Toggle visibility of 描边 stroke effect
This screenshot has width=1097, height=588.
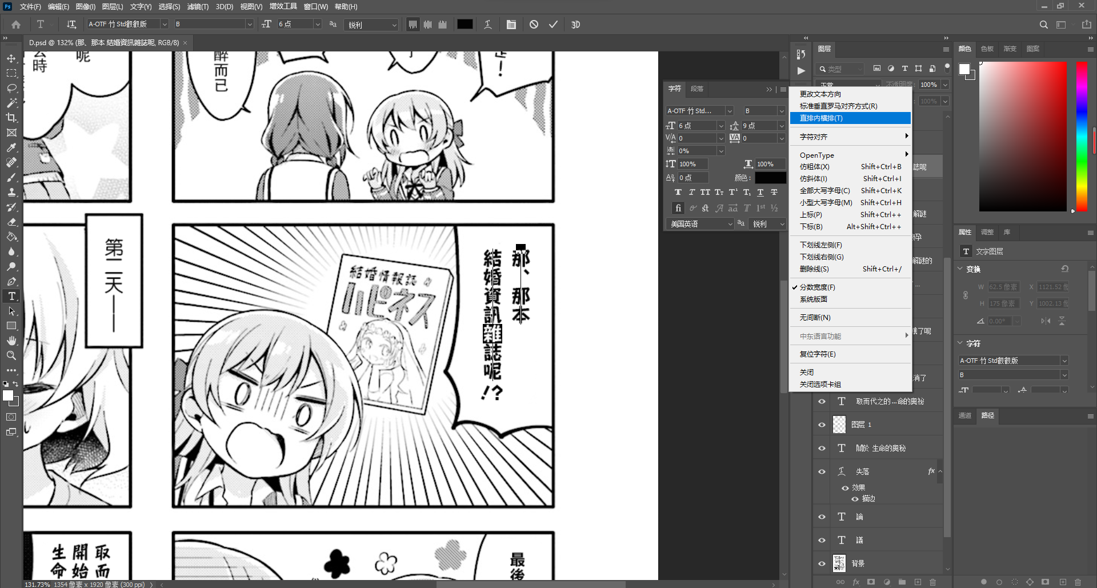click(855, 499)
